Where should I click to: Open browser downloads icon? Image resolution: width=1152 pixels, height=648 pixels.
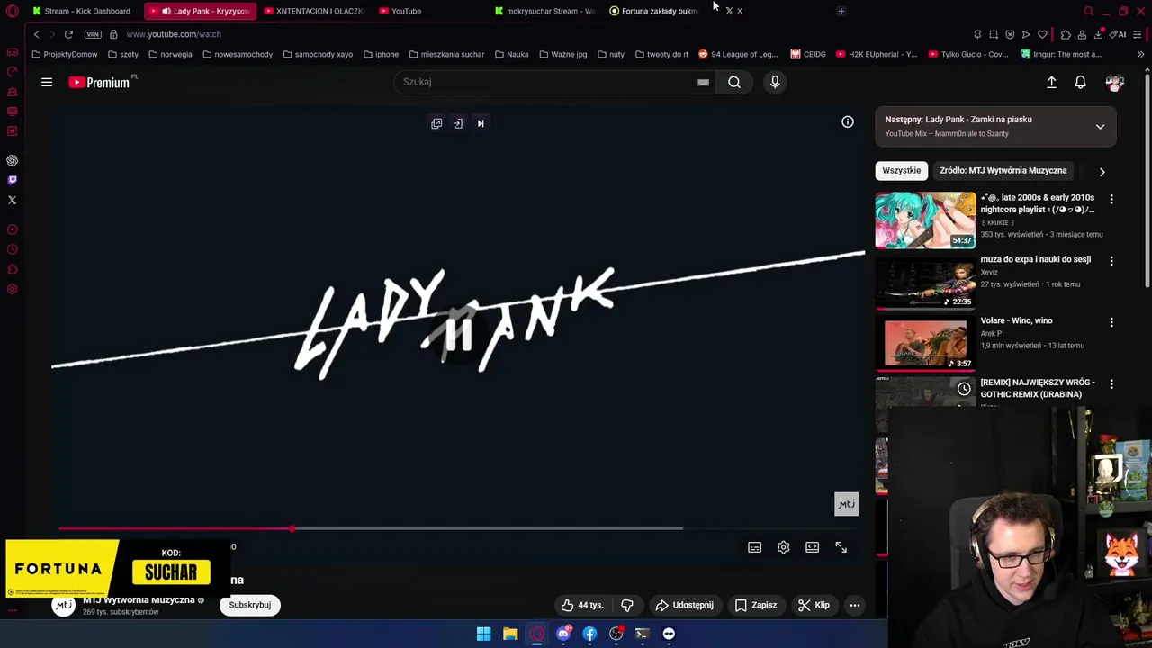(1098, 34)
